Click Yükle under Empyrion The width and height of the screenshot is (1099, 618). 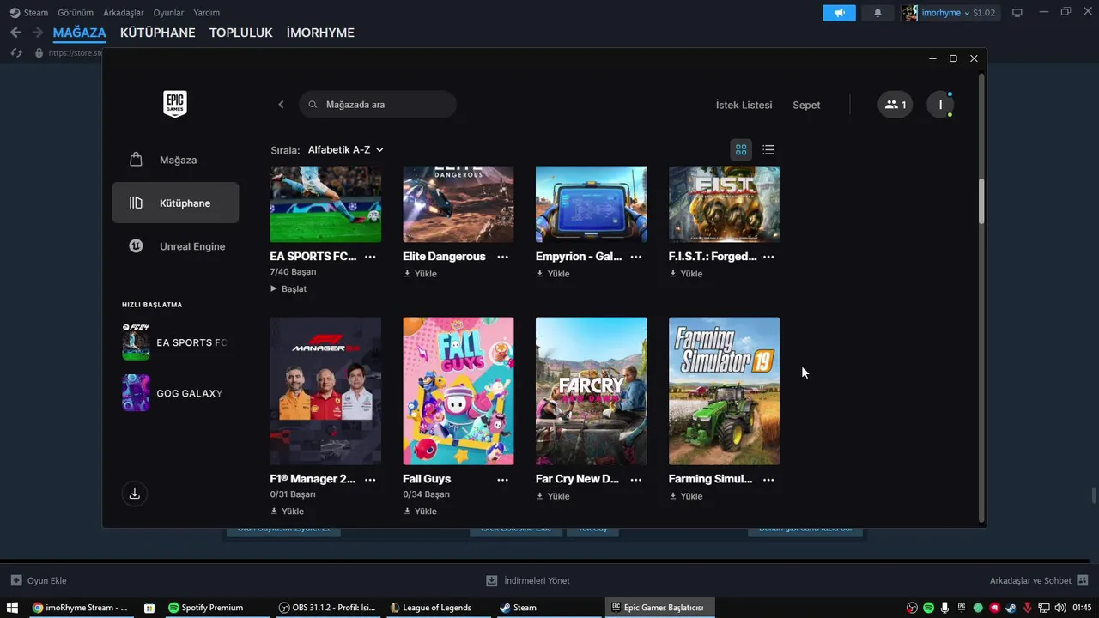point(553,274)
